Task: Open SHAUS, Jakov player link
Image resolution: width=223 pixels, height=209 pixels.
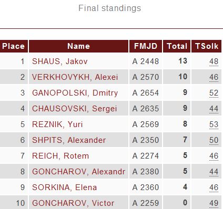Action: coord(60,61)
